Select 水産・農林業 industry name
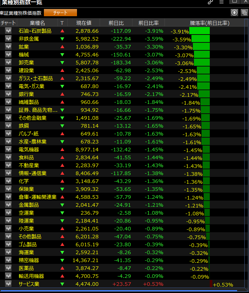The height and width of the screenshot is (293, 249). [x=32, y=141]
